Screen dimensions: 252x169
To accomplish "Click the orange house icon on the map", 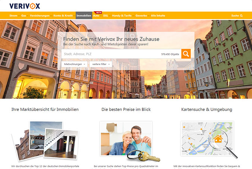I will 218,139.
